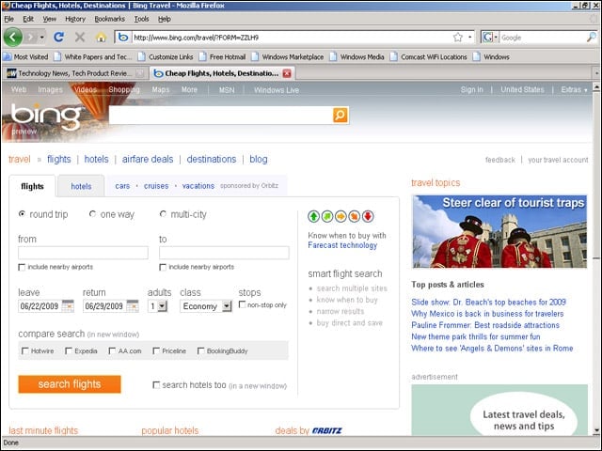Switch to the Technology News tab

coord(75,73)
